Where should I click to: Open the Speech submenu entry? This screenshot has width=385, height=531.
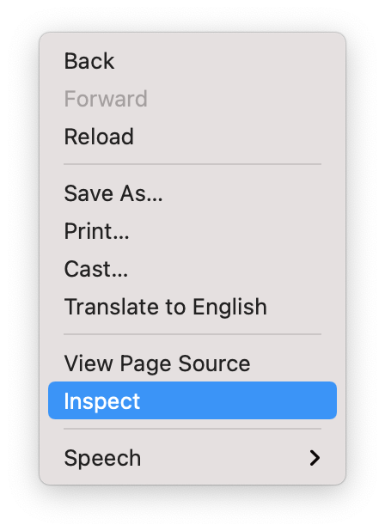(x=192, y=458)
